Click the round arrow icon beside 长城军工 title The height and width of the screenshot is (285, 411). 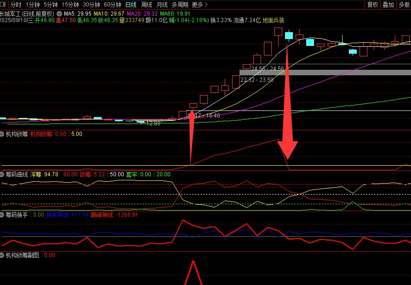pos(59,14)
